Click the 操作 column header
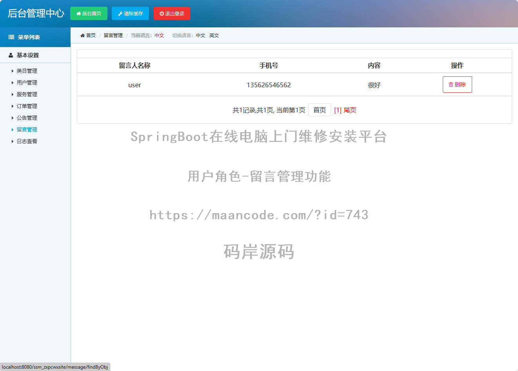The height and width of the screenshot is (371, 518). [457, 65]
